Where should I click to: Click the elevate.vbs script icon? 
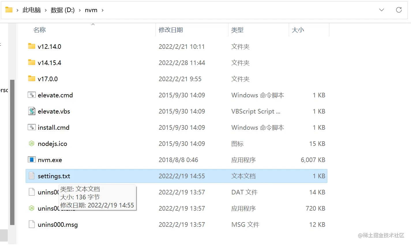pos(32,111)
